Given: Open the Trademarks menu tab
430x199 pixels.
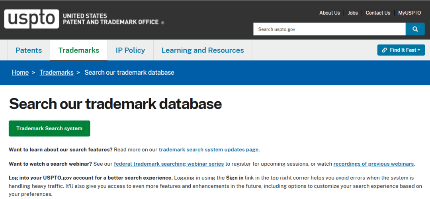Looking at the screenshot, I should [x=79, y=50].
